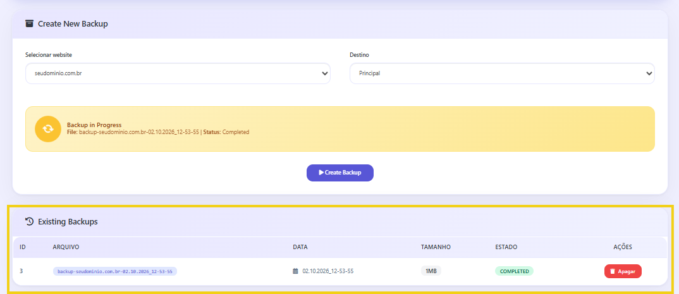This screenshot has height=294, width=679.
Task: Click the AÇÕES column header
Action: tap(623, 247)
